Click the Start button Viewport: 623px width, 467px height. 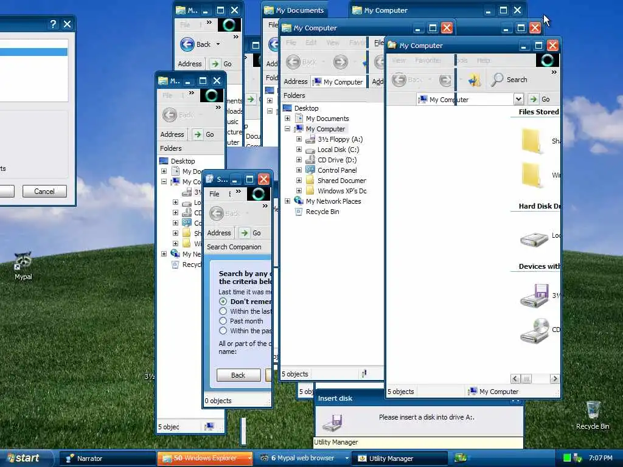[x=26, y=458]
